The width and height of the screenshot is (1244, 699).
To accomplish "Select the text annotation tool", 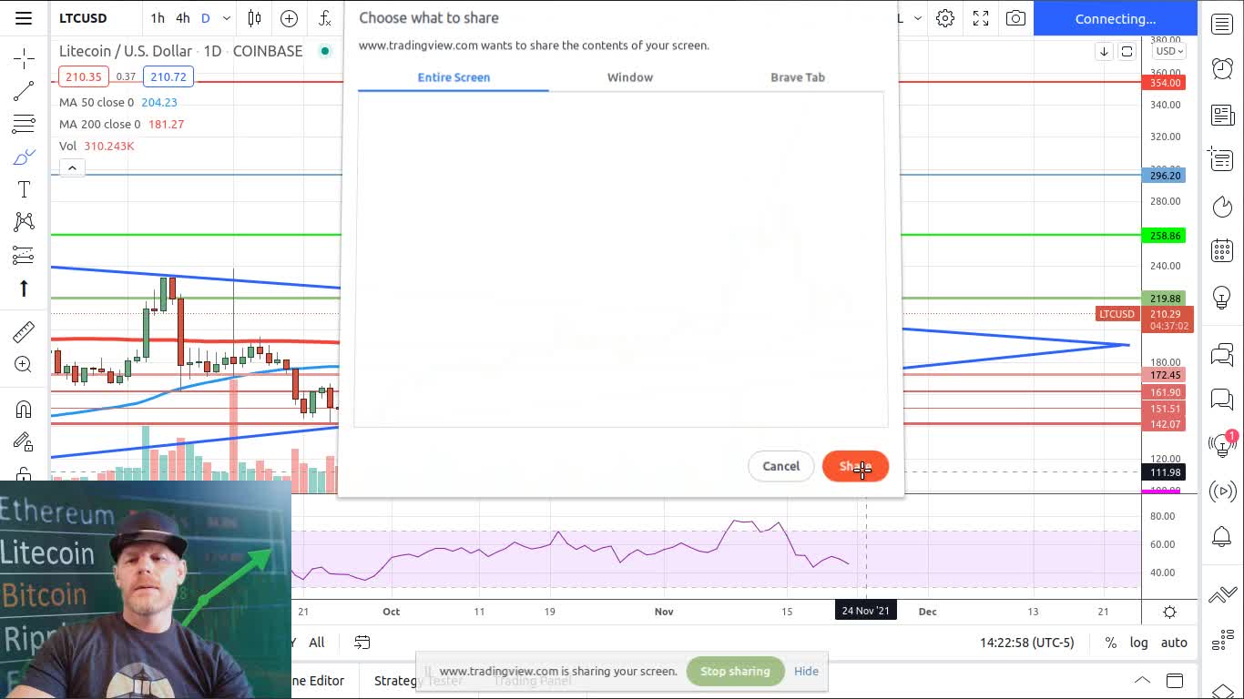I will tap(24, 189).
